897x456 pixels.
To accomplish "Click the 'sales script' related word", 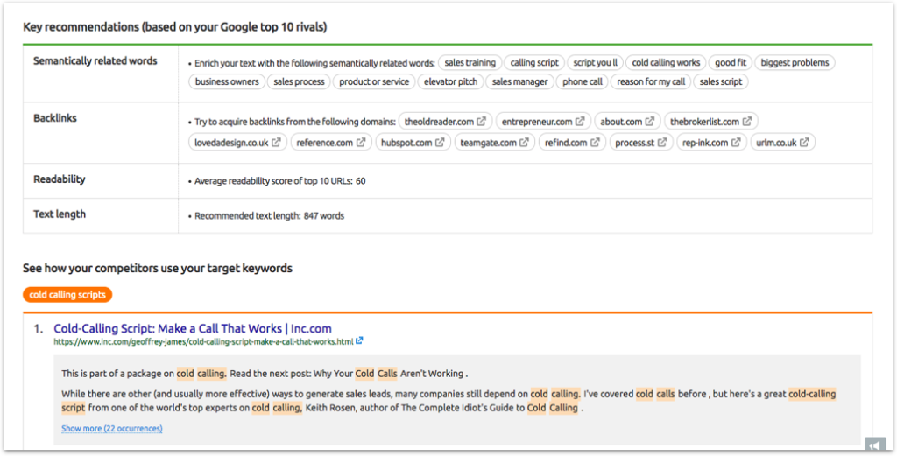I will [x=721, y=81].
